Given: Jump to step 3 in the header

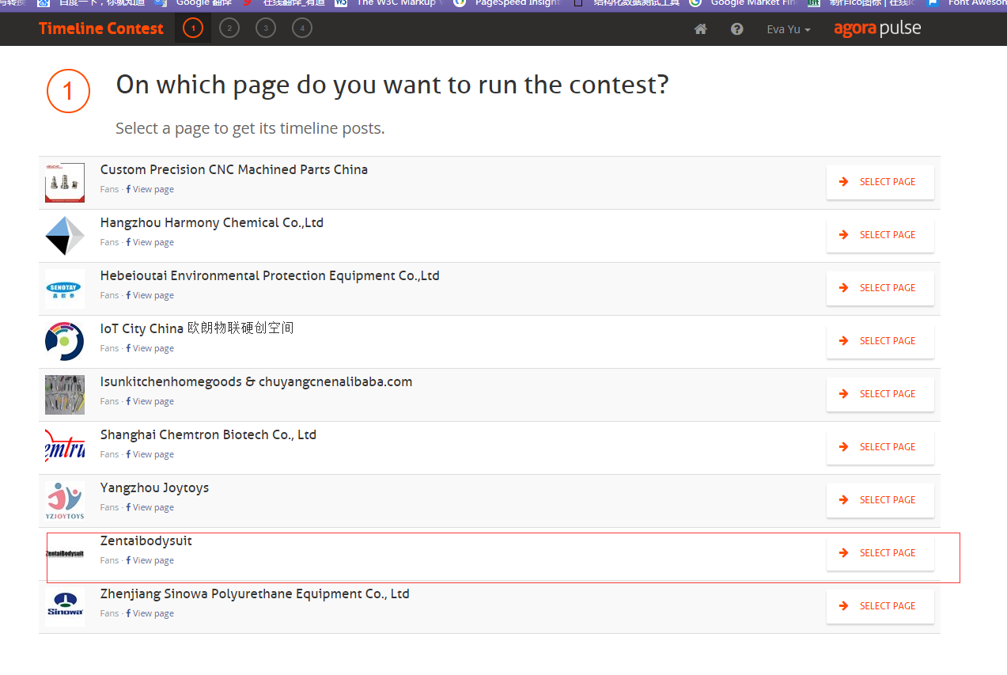Looking at the screenshot, I should tap(266, 28).
